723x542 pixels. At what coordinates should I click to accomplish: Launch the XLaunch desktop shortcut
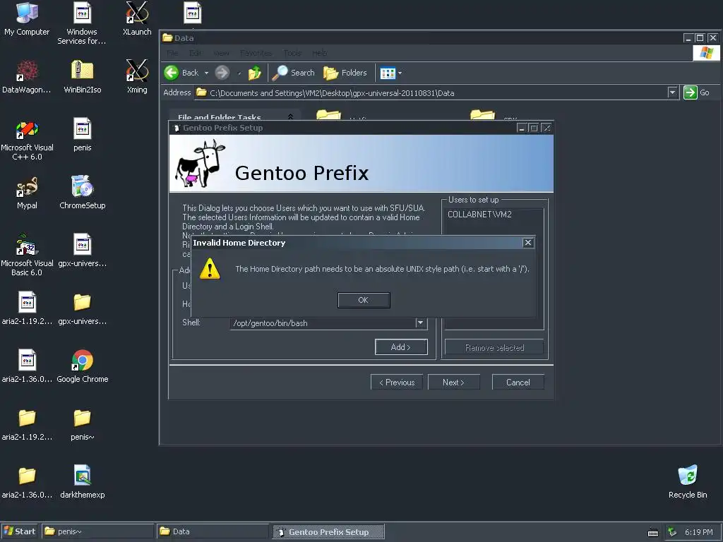[x=137, y=18]
